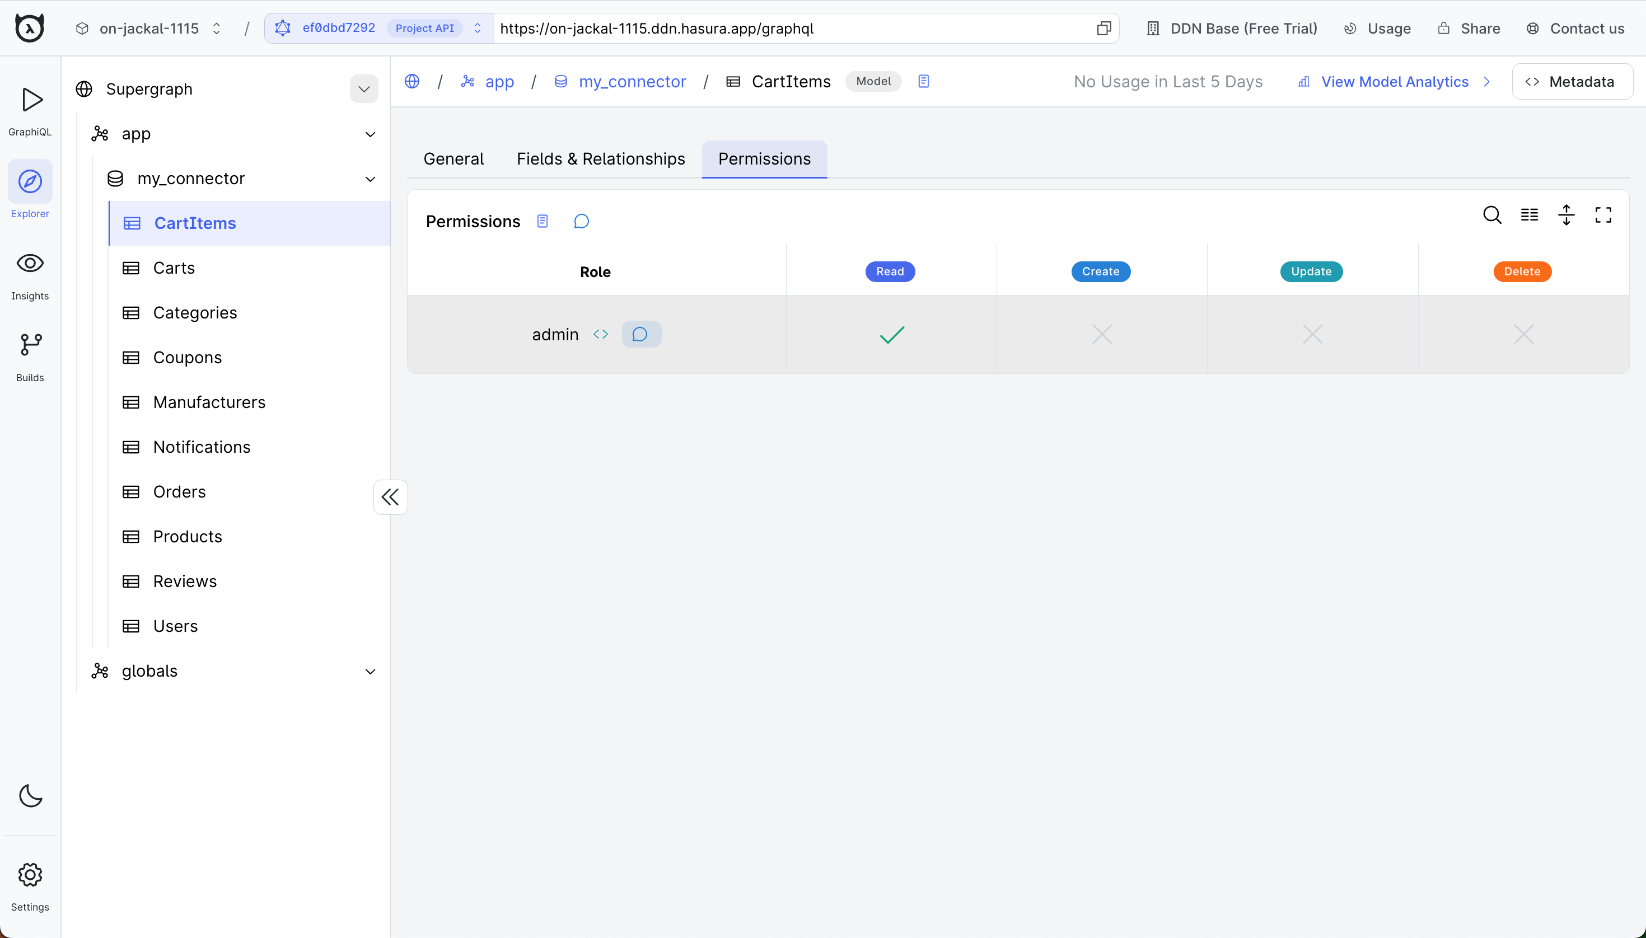Switch to Fields & Relationships tab
1646x938 pixels.
pyautogui.click(x=601, y=158)
